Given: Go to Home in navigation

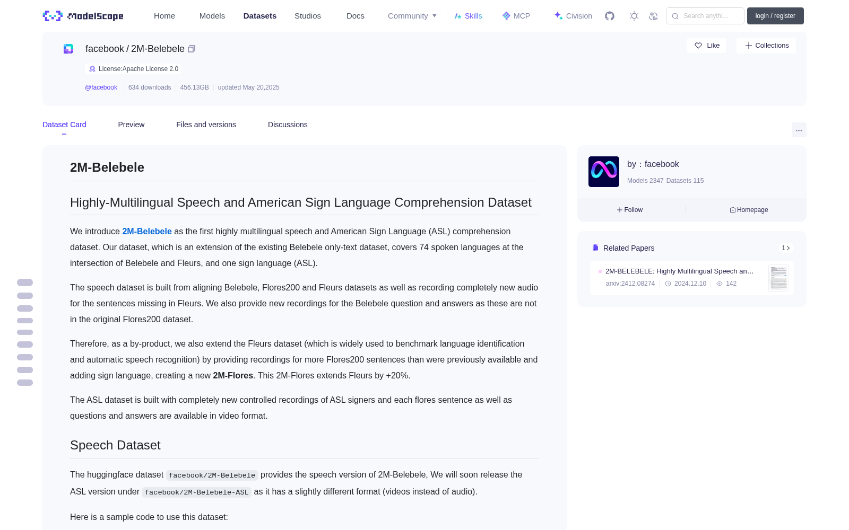Looking at the screenshot, I should (x=164, y=16).
